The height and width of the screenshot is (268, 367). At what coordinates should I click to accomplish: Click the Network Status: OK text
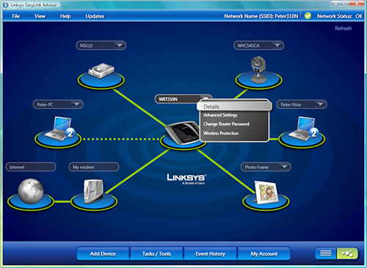point(340,16)
